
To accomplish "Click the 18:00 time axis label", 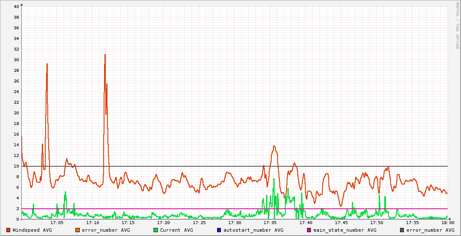I will 448,223.
